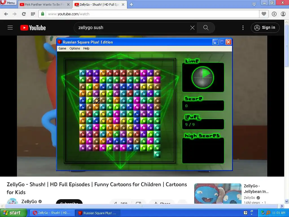Click the Sign in button
The image size is (289, 217).
(x=265, y=28)
